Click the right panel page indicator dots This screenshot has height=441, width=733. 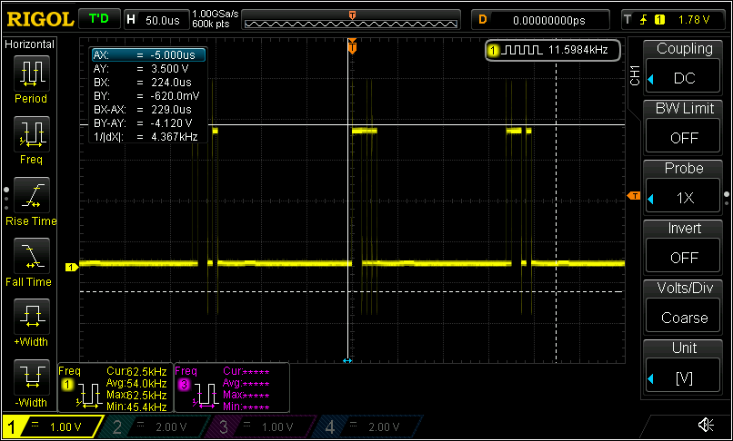point(727,199)
